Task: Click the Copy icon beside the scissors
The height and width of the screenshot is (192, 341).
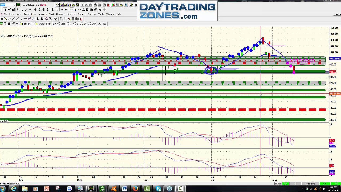Action: 86,5
